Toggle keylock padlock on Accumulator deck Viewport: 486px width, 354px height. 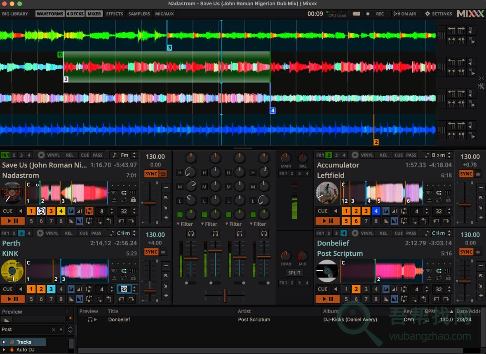tap(448, 200)
